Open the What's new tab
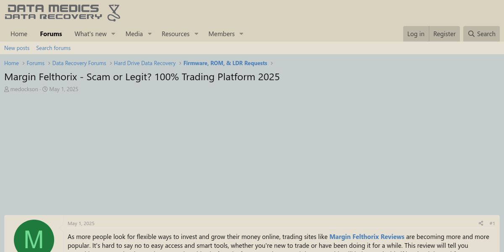The height and width of the screenshot is (252, 504). tap(90, 34)
